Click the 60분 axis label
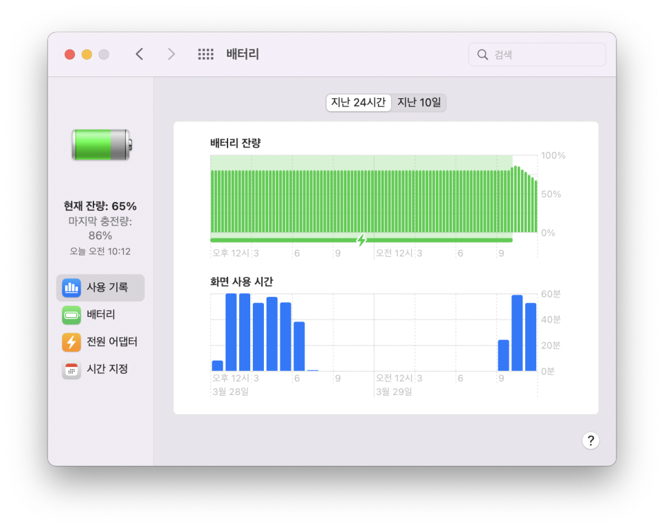Viewport: 664px width, 529px height. point(551,294)
